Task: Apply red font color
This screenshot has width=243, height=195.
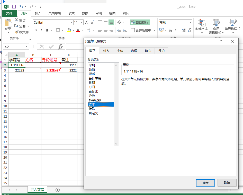Action: (78, 30)
